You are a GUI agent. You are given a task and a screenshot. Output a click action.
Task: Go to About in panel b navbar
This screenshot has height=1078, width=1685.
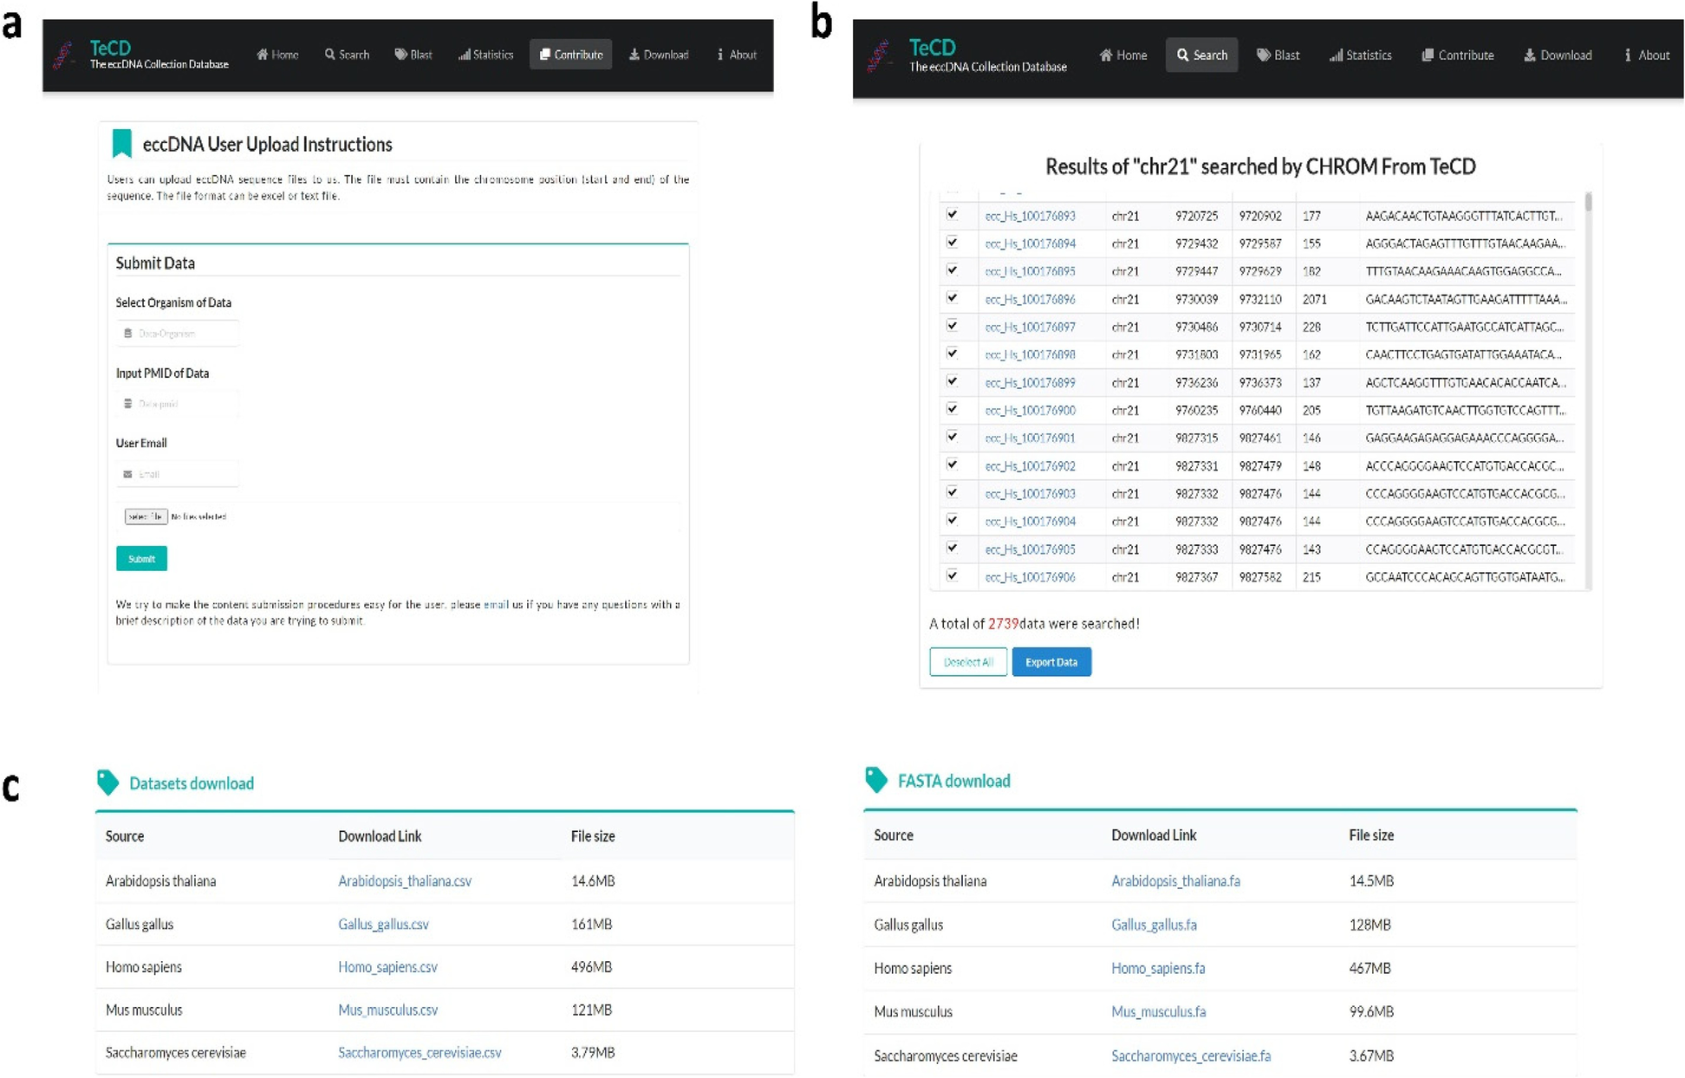click(x=1647, y=55)
